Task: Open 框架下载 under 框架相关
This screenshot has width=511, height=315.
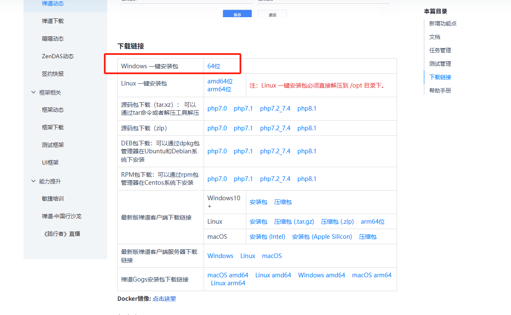Action: 53,127
